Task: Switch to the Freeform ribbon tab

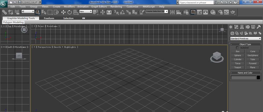Action: coord(49,18)
